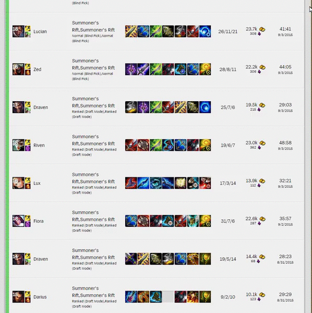The width and height of the screenshot is (312, 313).
Task: Click Lucian's champion portrait
Action: [18, 31]
